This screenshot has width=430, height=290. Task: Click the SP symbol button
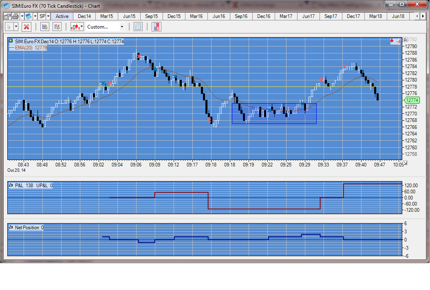[x=42, y=16]
